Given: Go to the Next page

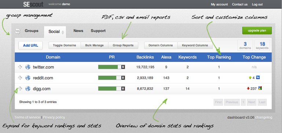Looking at the screenshot, I should (252, 102).
